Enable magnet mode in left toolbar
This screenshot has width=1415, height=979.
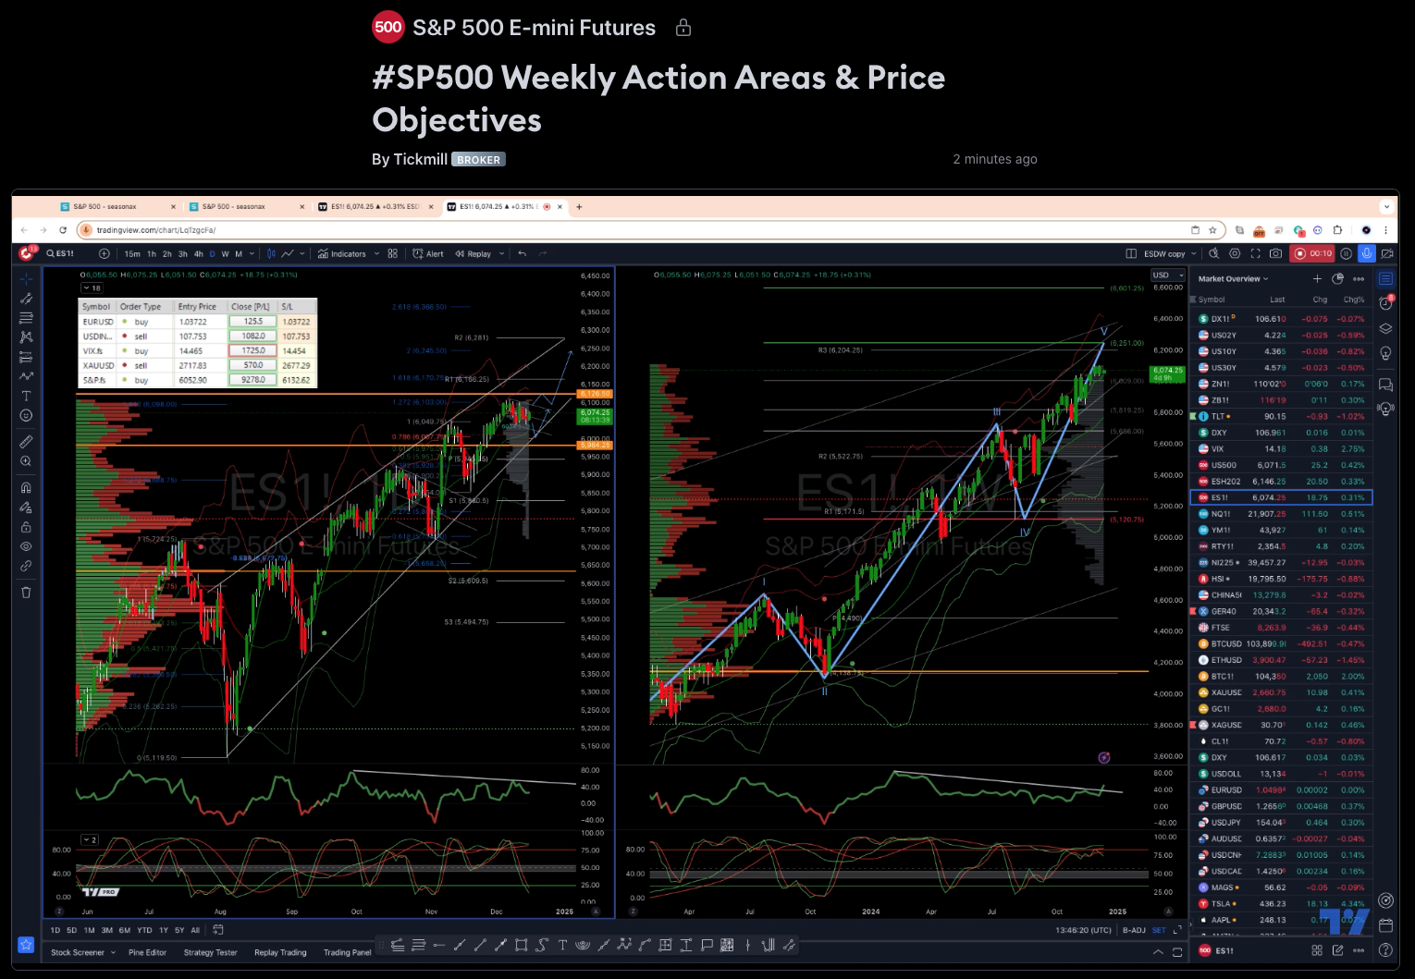point(26,487)
